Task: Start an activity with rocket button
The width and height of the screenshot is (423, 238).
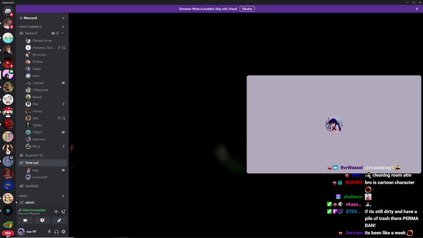Action: (59, 220)
